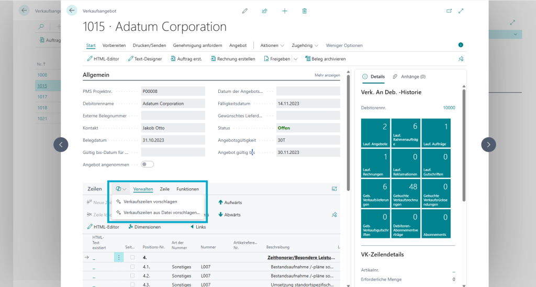The height and width of the screenshot is (287, 536).
Task: Open HTML-Editor in top action bar
Action: click(103, 59)
